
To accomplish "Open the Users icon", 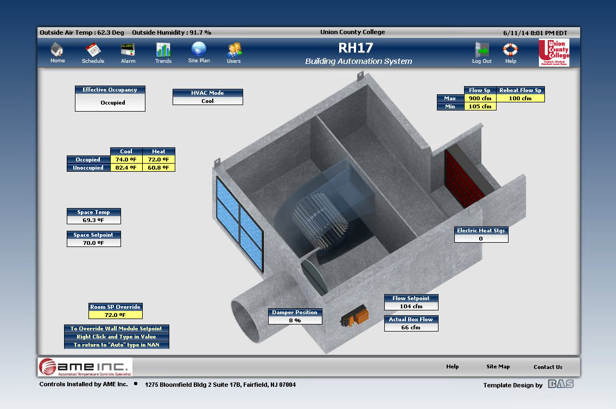I will pos(234,50).
